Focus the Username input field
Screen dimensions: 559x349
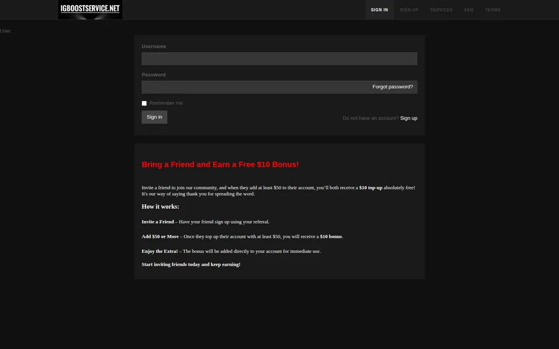tap(279, 59)
